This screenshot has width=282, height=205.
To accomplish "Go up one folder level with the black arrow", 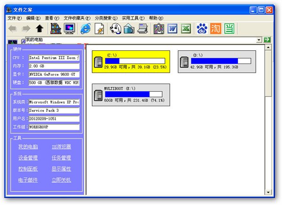I will pos(40,28).
